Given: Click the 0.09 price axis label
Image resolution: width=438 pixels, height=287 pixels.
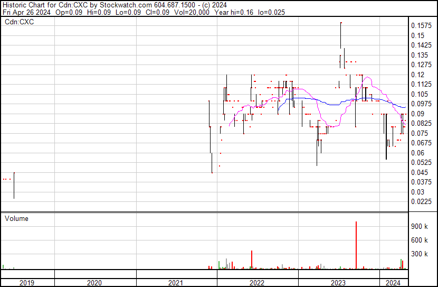Looking at the screenshot, I should click(x=417, y=114).
